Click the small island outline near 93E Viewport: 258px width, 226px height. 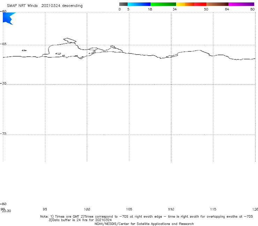(24, 50)
